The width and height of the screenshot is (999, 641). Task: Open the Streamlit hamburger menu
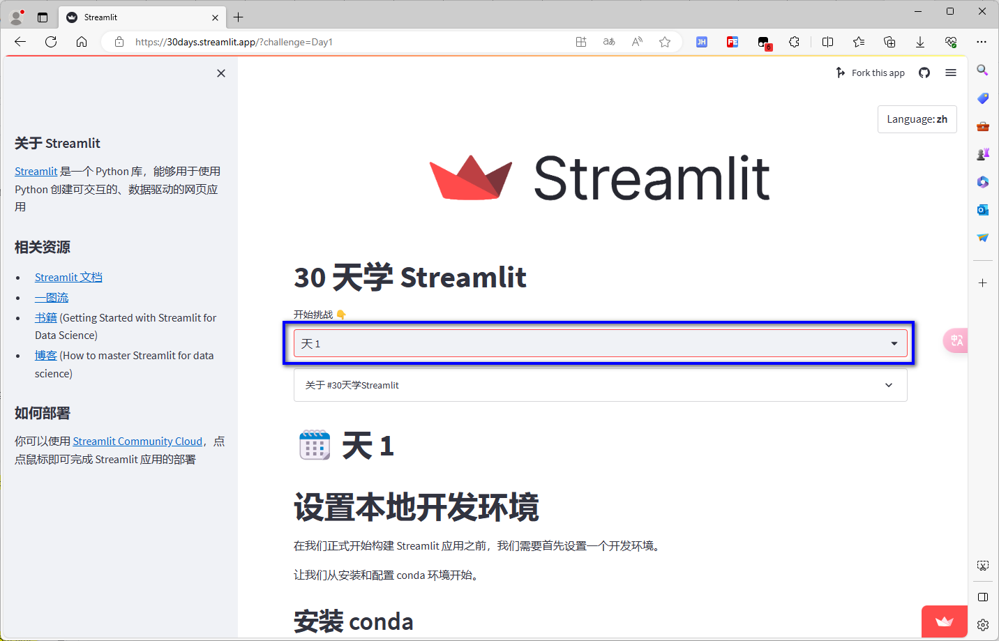pyautogui.click(x=951, y=73)
